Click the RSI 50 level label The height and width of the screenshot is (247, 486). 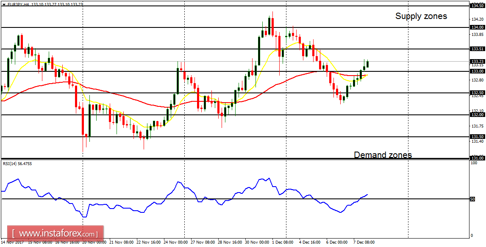473,199
